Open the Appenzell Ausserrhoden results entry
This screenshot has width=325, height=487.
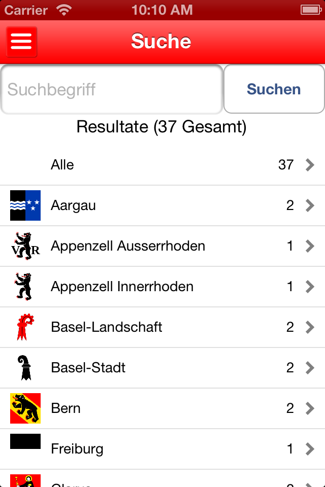click(x=152, y=246)
